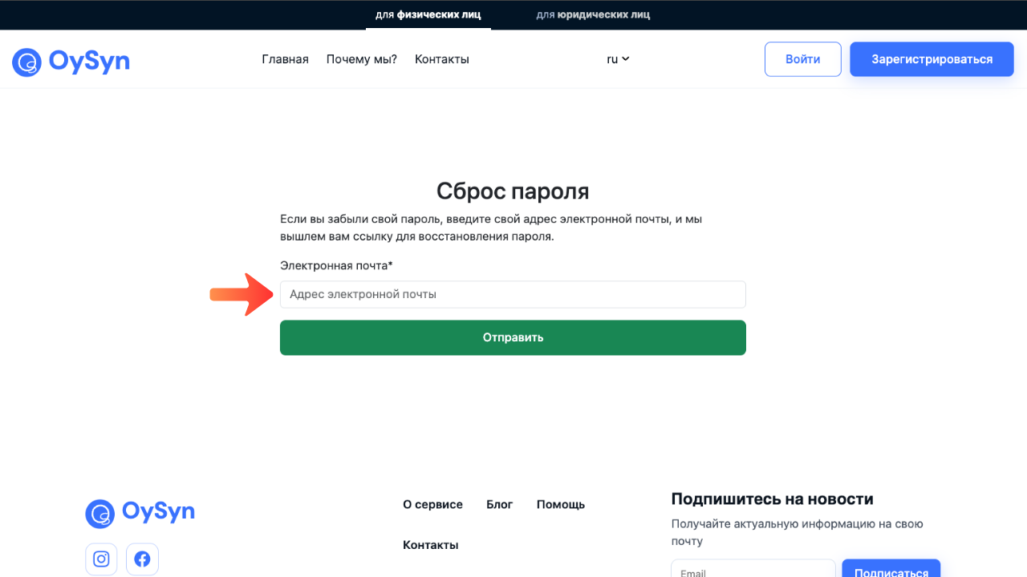Open the Почему мы? navigation item
This screenshot has width=1027, height=577.
(x=361, y=59)
